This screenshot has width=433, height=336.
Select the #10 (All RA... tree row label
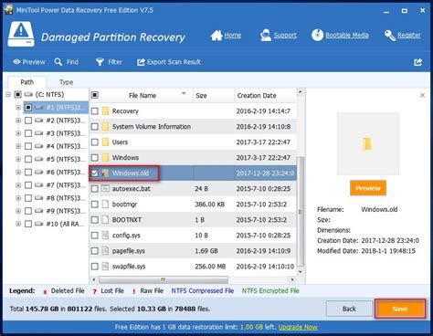pos(65,224)
